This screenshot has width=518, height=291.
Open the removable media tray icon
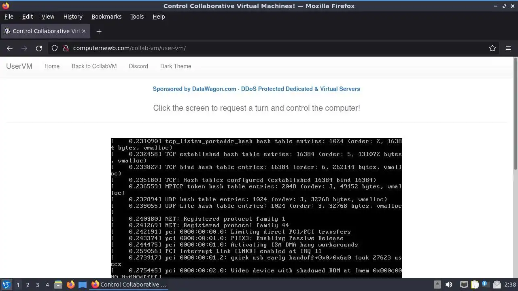pyautogui.click(x=437, y=285)
